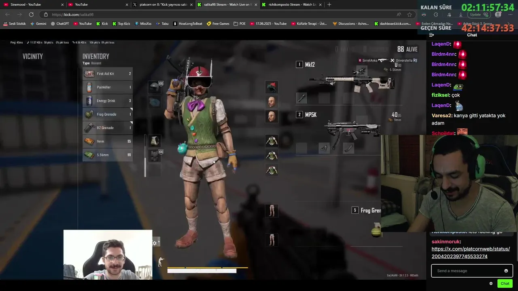Image resolution: width=518 pixels, height=291 pixels.
Task: Open the POE bookmarks folder
Action: coord(240,24)
